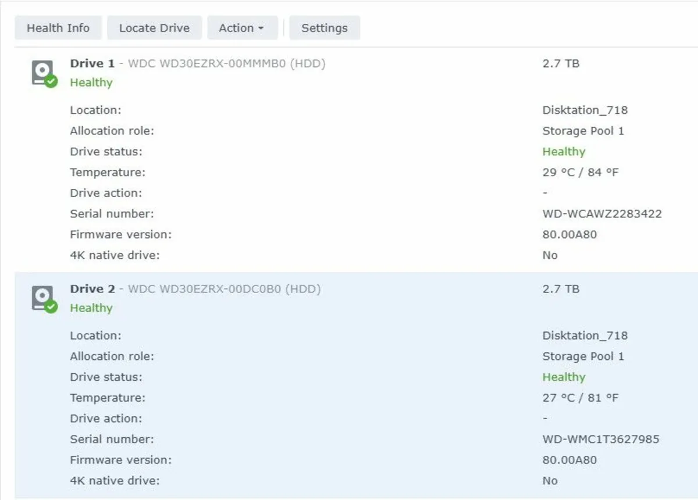Click Drive 2 Location label
This screenshot has height=500, width=698.
click(95, 336)
